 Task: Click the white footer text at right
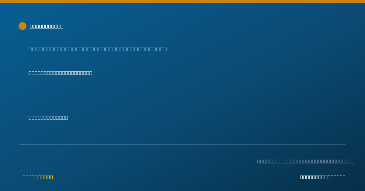(323, 177)
